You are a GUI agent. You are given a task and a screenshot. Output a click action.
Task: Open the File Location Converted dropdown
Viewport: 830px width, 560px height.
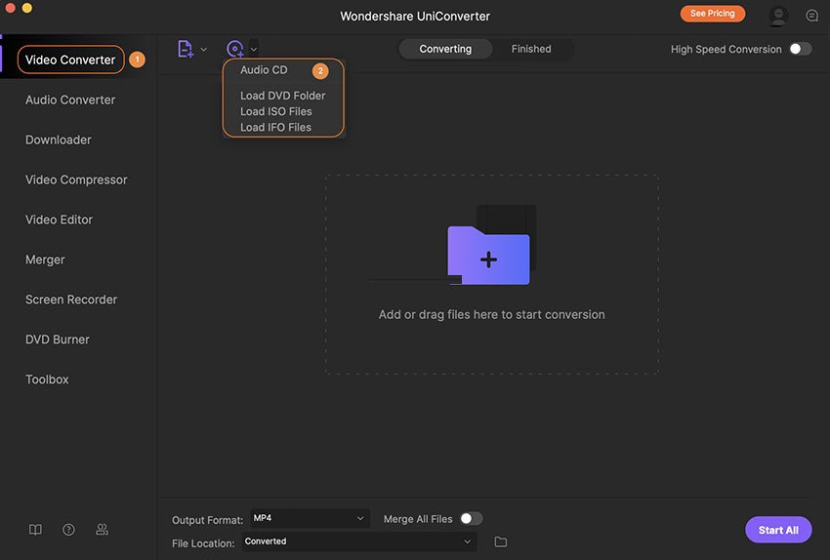tap(359, 541)
